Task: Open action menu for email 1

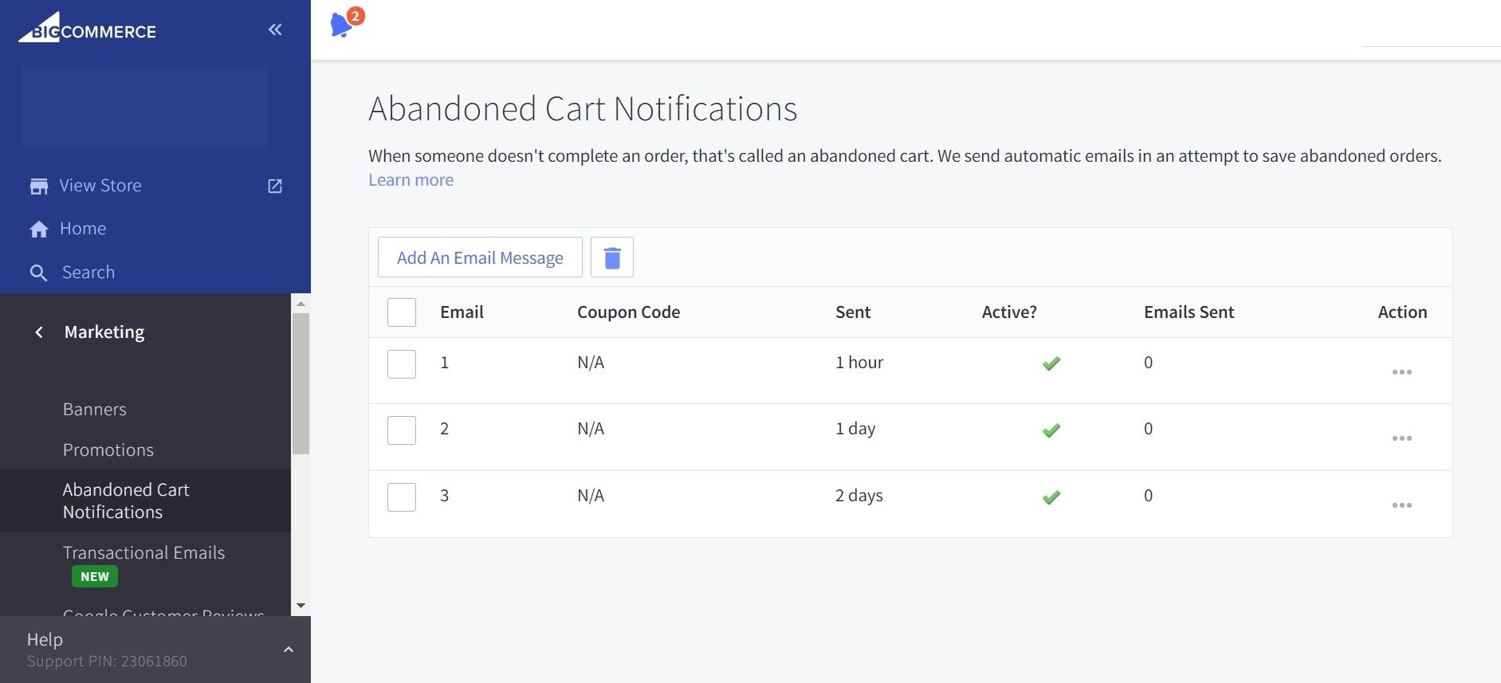Action: 1401,372
